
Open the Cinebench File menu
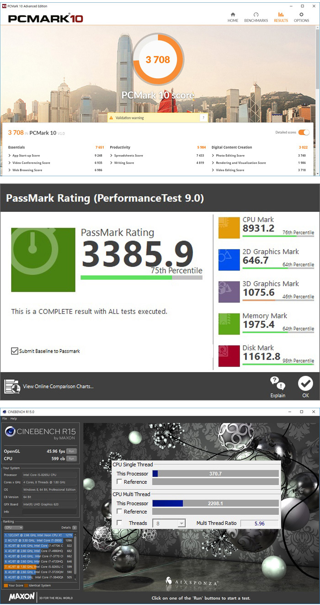(x=5, y=419)
